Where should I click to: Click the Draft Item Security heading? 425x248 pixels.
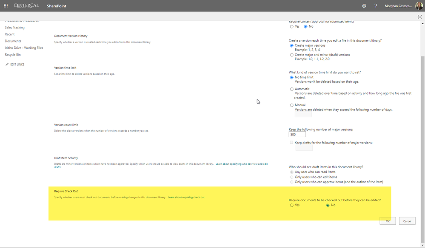(66, 158)
